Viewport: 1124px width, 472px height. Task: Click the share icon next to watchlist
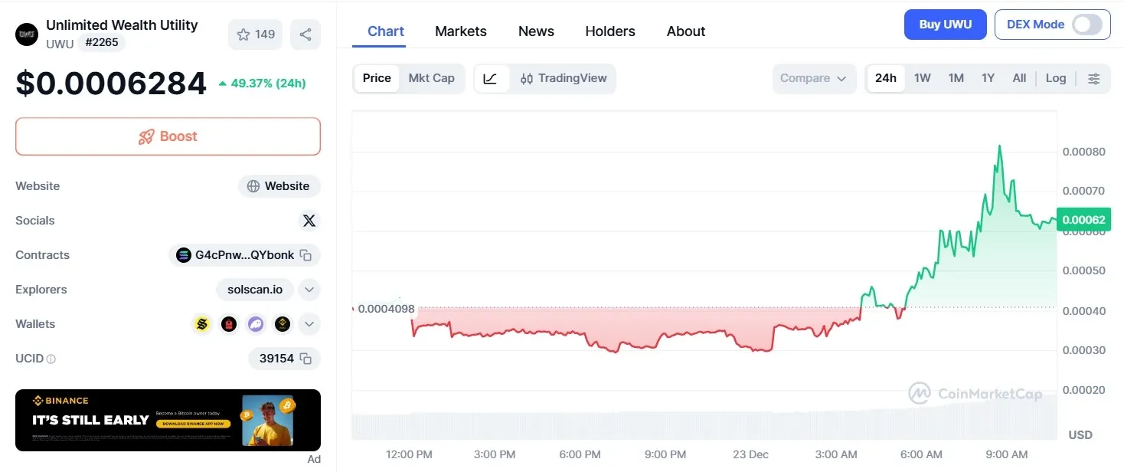[x=306, y=34]
